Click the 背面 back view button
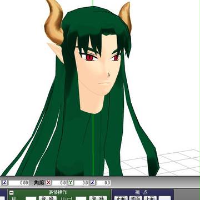The image size is (200, 200). coord(136,198)
